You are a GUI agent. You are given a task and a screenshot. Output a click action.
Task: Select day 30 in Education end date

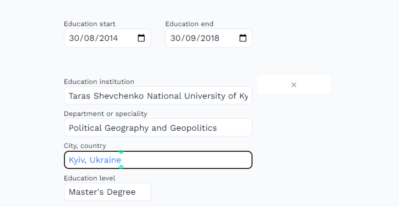pyautogui.click(x=175, y=38)
